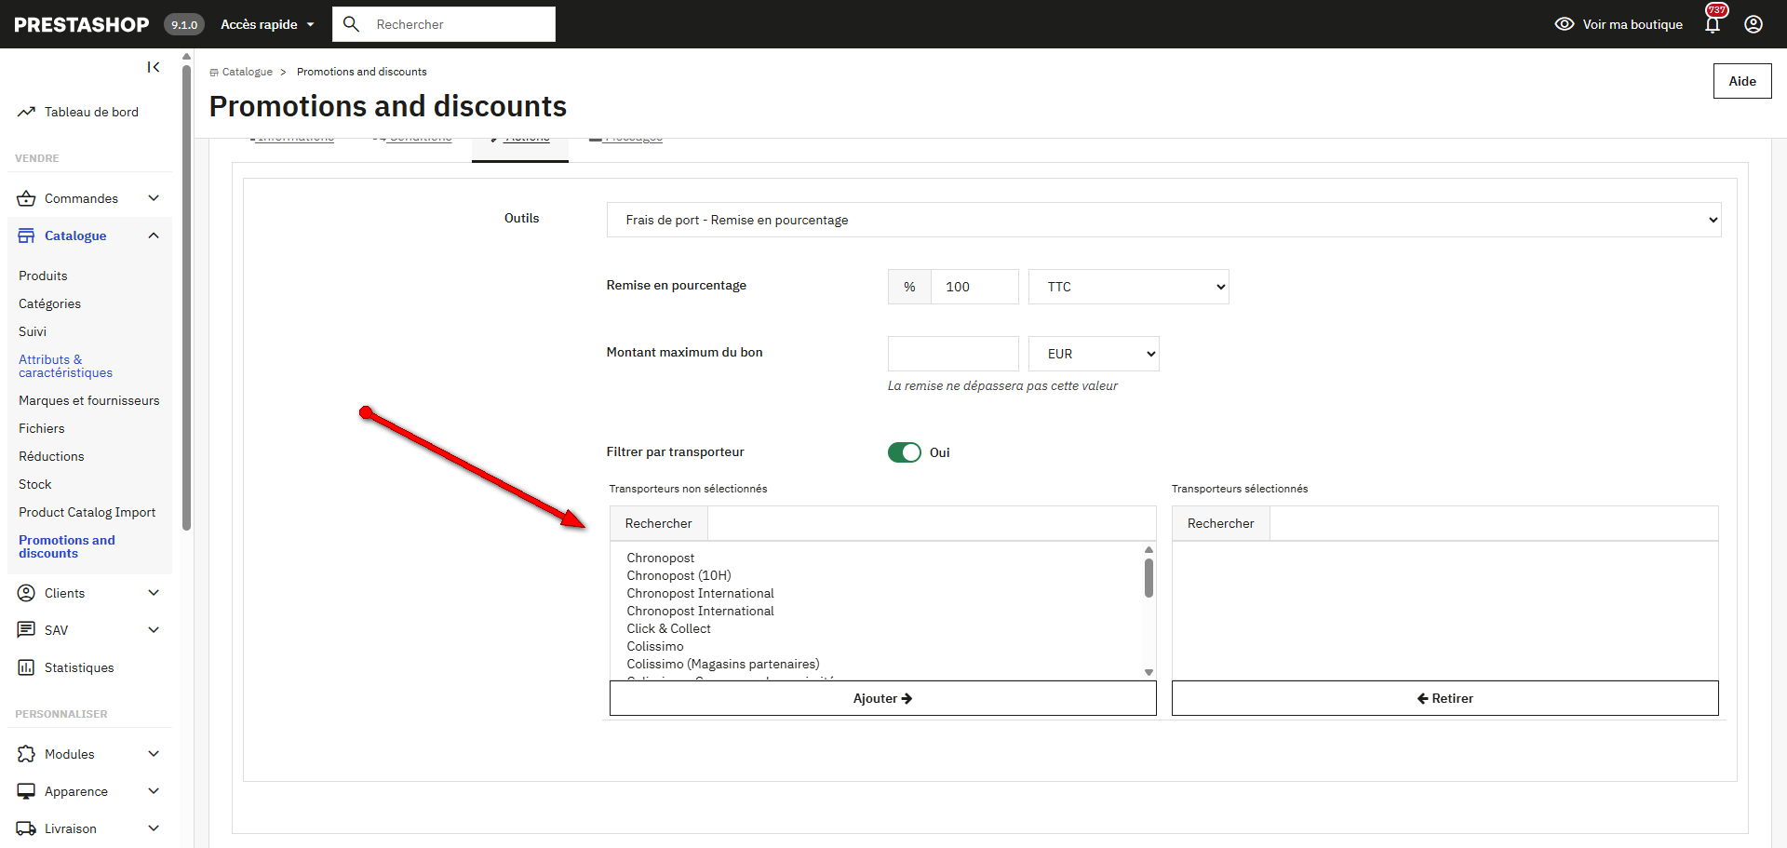The width and height of the screenshot is (1787, 848).
Task: Select the Colissimo carrier
Action: pos(654,646)
